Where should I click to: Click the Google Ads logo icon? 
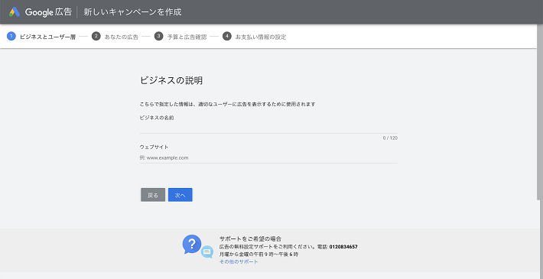tap(15, 12)
